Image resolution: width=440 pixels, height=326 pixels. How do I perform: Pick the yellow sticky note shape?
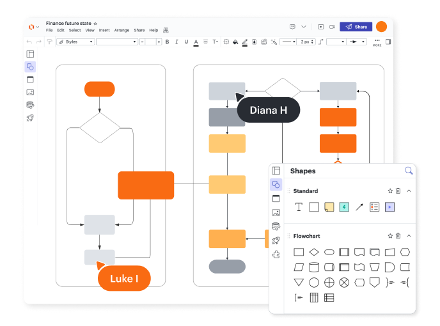329,207
